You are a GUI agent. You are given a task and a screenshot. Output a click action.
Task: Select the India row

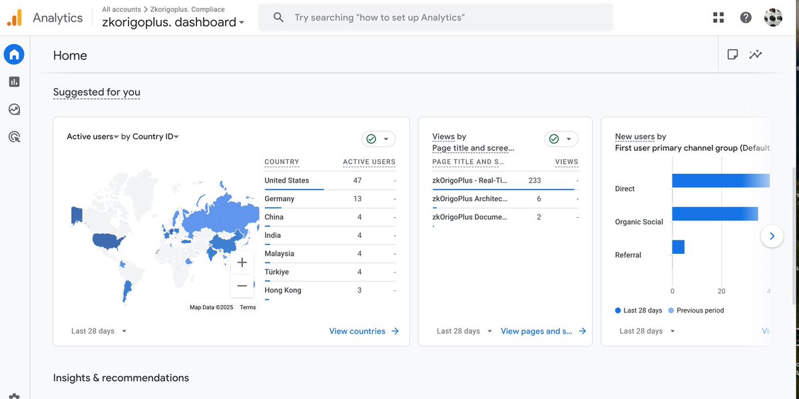330,235
